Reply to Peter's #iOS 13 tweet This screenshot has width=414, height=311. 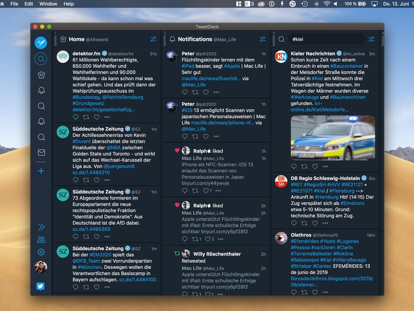point(185,136)
